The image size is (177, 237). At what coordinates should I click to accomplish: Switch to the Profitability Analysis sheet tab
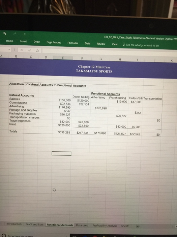click(x=105, y=226)
